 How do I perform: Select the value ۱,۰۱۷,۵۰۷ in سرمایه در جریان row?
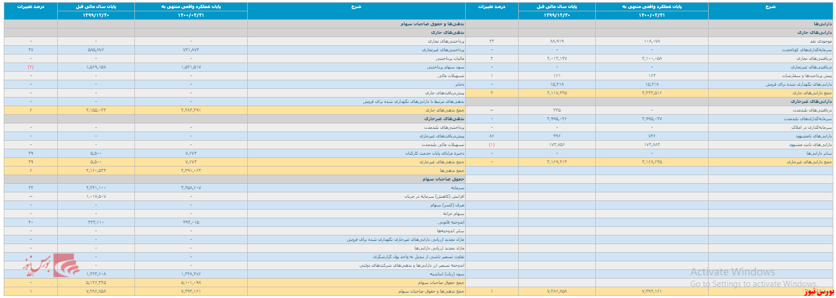[x=96, y=197]
